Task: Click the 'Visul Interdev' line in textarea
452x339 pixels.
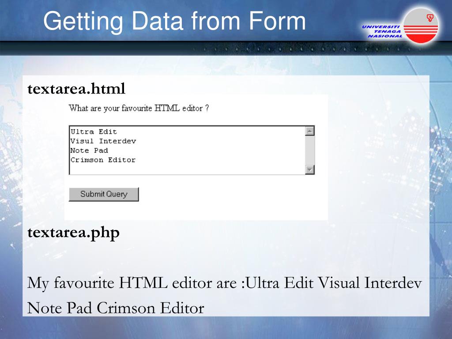Action: pyautogui.click(x=103, y=141)
